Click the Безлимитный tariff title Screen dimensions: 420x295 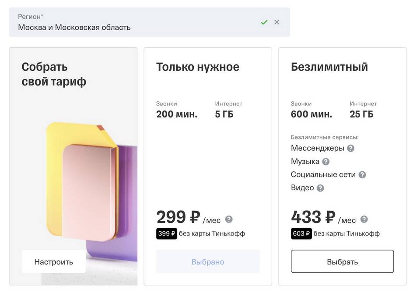(329, 67)
